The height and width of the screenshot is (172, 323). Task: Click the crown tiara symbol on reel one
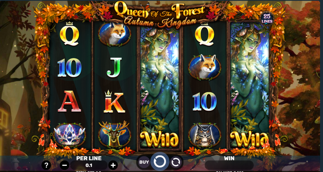point(69,135)
